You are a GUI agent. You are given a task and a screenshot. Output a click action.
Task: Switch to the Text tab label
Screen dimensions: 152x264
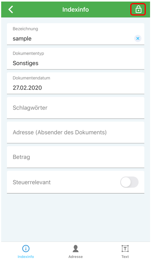click(x=125, y=257)
